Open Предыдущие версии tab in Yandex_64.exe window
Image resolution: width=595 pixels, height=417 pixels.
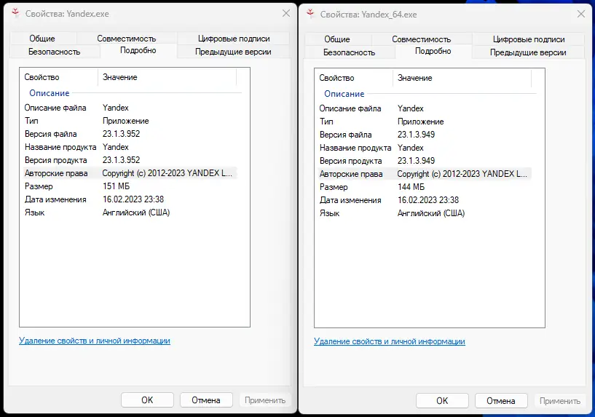pyautogui.click(x=528, y=52)
